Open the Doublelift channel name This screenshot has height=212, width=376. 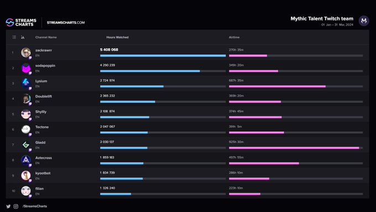tap(44, 96)
